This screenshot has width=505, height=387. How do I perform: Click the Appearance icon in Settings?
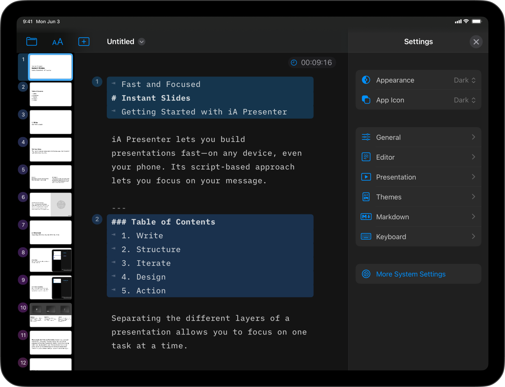point(366,80)
